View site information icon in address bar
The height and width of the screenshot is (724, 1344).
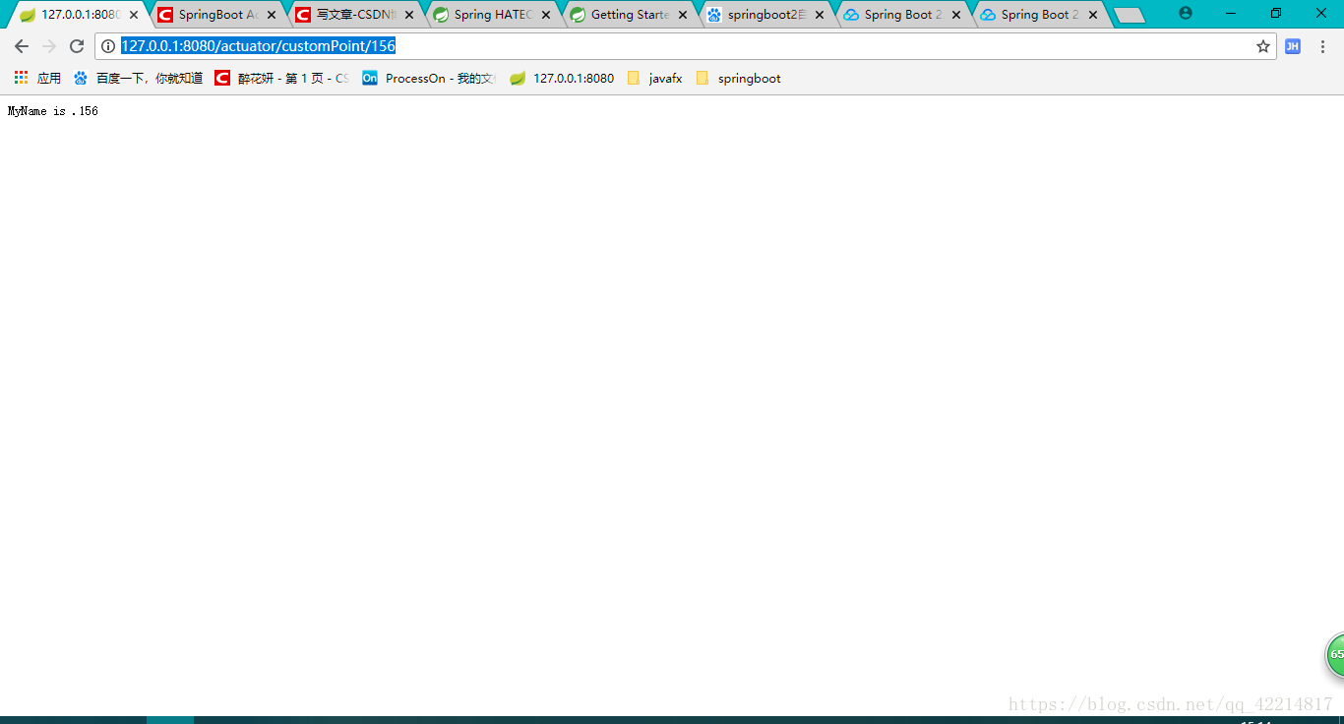tap(108, 46)
